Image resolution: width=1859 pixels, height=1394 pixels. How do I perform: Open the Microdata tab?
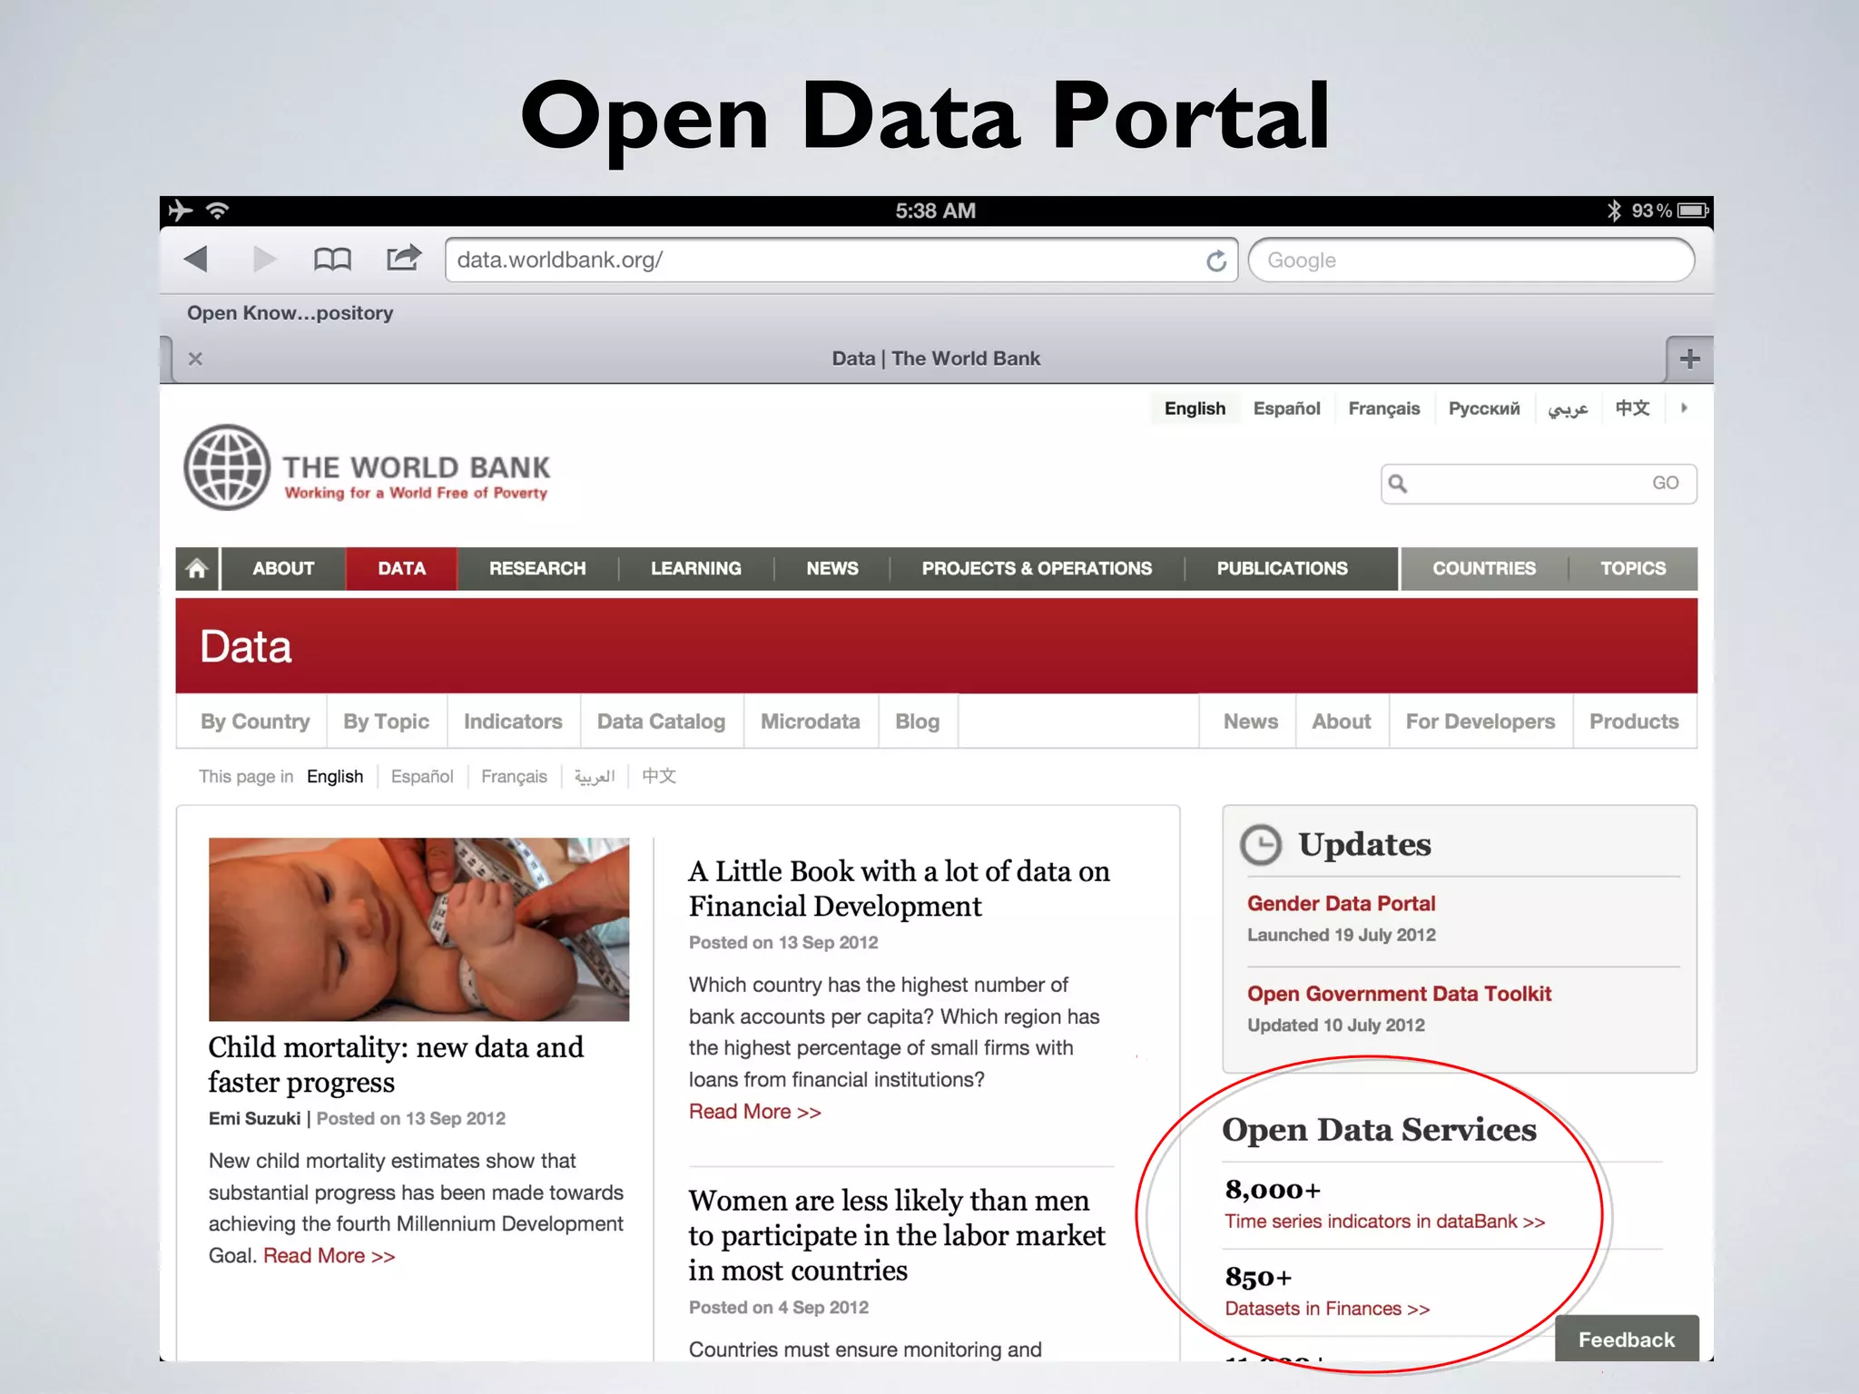coord(810,722)
